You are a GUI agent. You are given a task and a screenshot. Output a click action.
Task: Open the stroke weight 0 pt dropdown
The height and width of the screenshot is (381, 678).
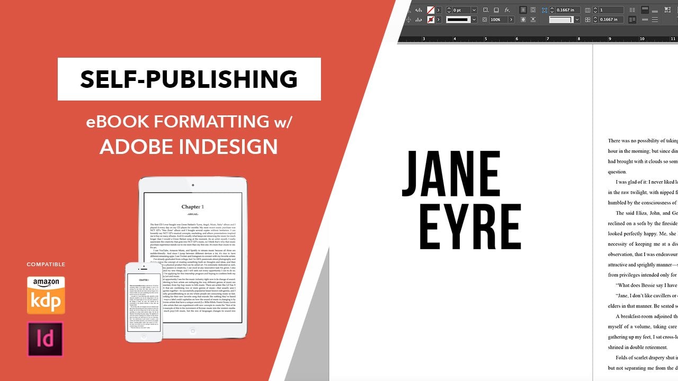(474, 10)
